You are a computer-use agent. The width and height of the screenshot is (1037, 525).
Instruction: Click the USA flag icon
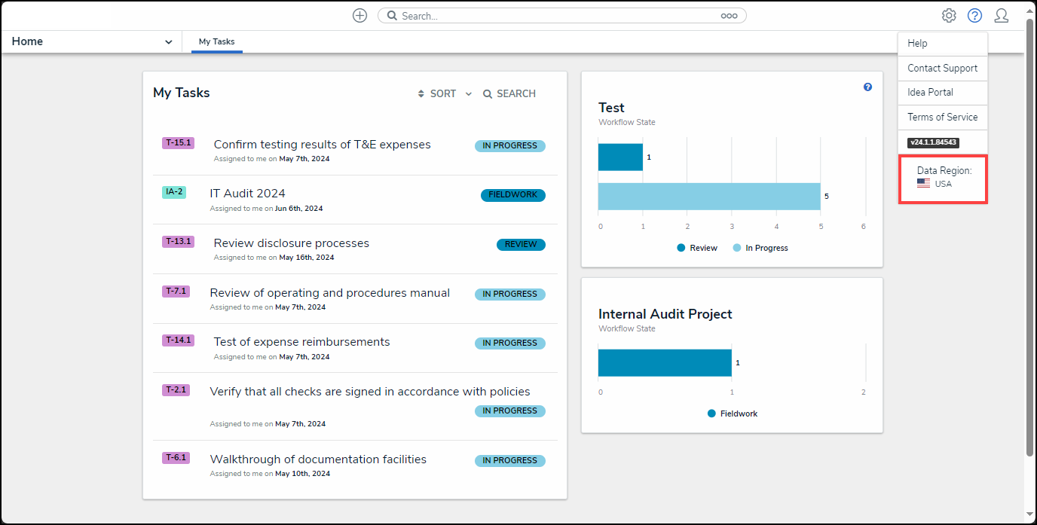[923, 184]
